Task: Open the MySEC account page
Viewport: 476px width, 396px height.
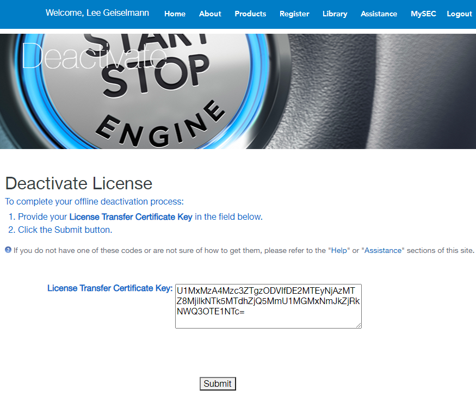Action: click(423, 14)
